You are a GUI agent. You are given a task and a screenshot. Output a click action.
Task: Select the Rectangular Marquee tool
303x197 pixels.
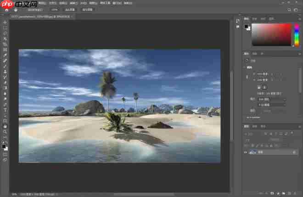[x=5, y=28]
